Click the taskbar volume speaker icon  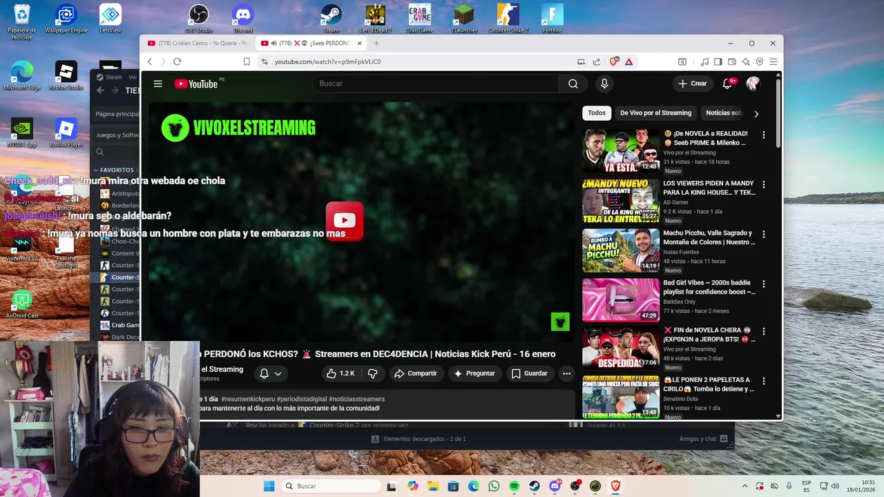coord(834,486)
